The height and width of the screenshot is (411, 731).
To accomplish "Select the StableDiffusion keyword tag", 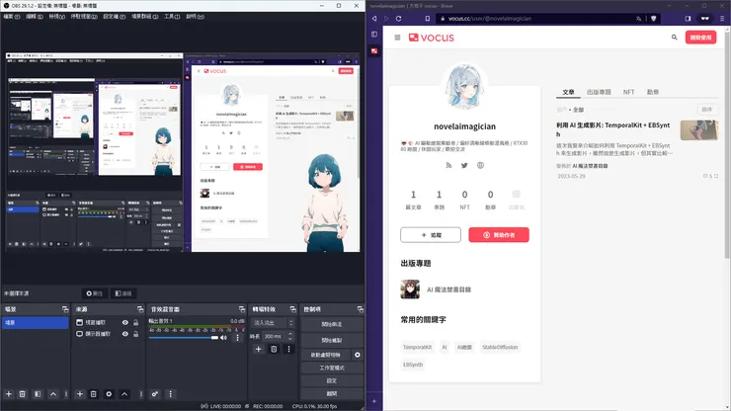I will click(x=500, y=347).
